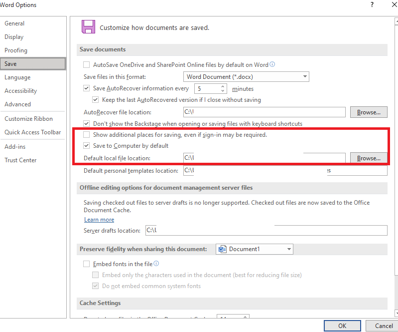Open the Trust Center section
Image resolution: width=398 pixels, height=332 pixels.
[20, 160]
